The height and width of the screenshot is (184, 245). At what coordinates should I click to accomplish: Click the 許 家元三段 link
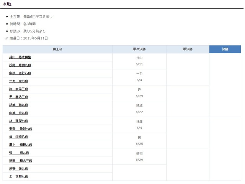pos(19,89)
